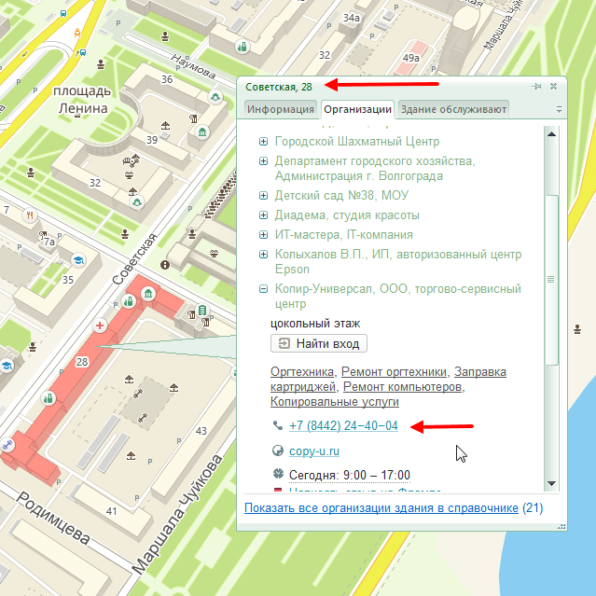
Task: Collapse the Копир-Универсал organization entry
Action: click(263, 289)
